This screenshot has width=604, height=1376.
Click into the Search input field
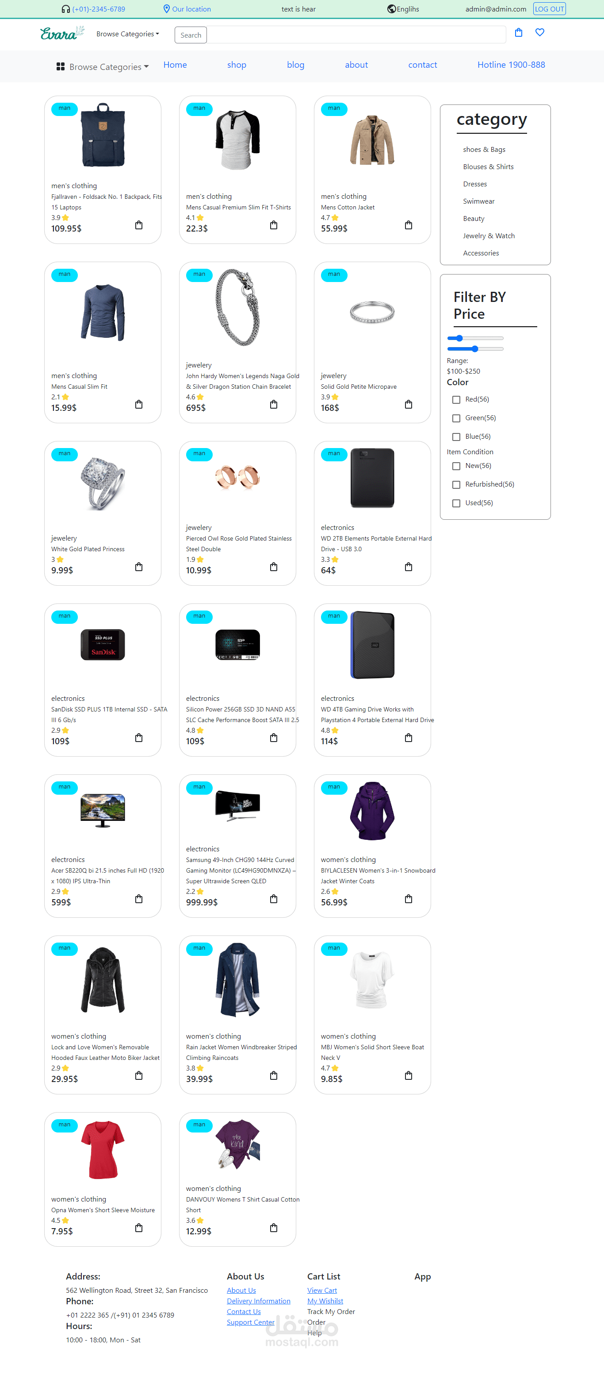click(340, 35)
